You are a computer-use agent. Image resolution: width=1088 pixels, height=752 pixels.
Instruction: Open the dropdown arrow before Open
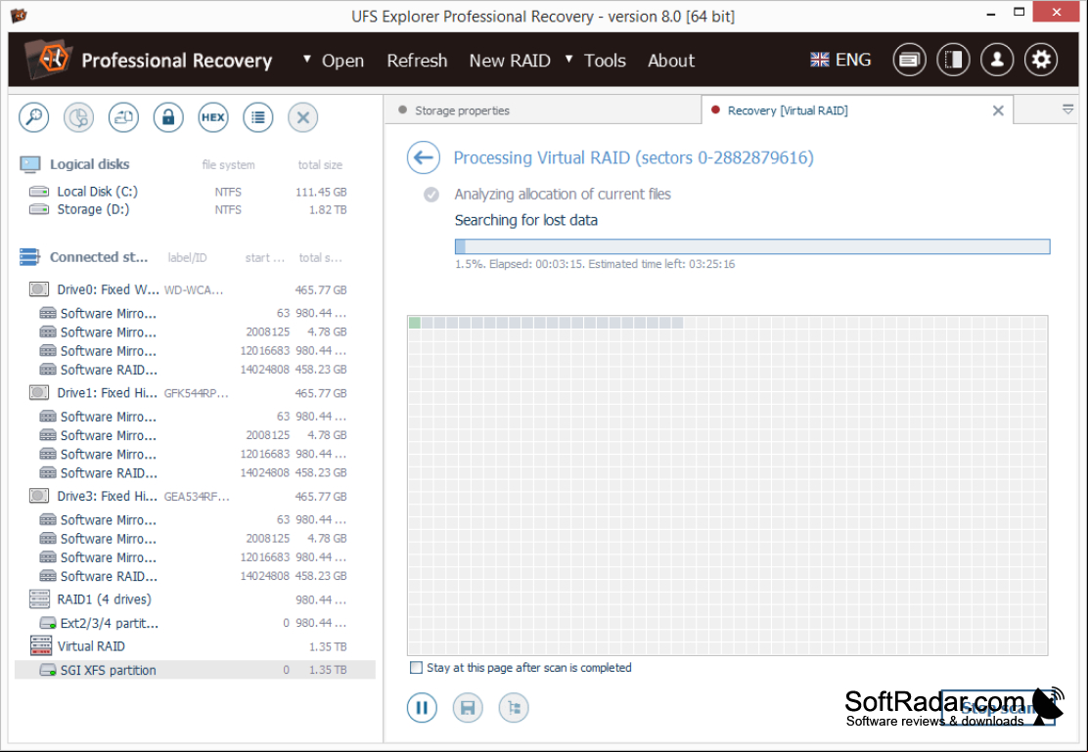click(306, 60)
